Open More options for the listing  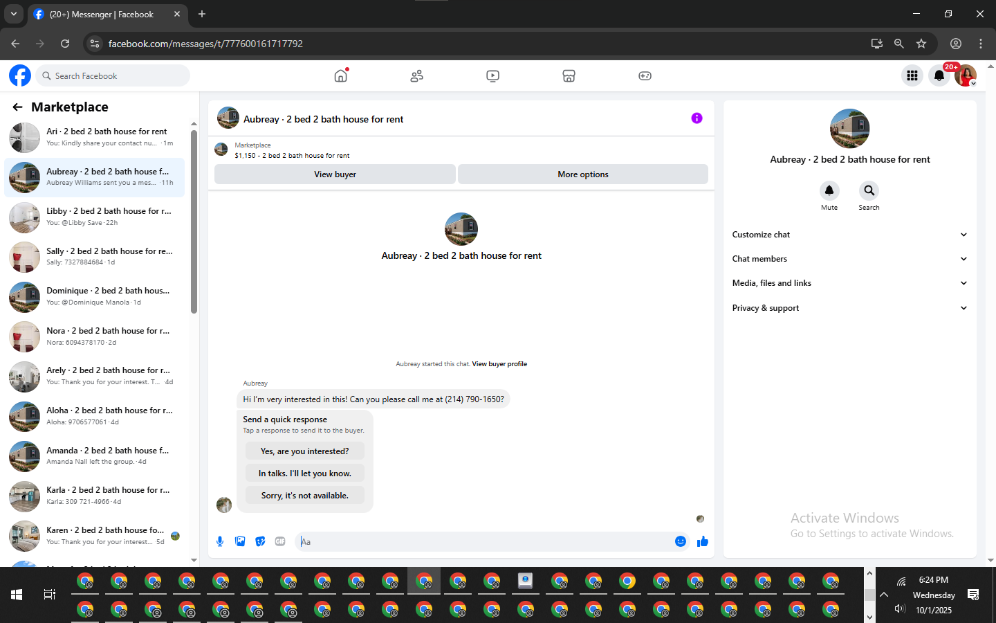click(x=583, y=174)
